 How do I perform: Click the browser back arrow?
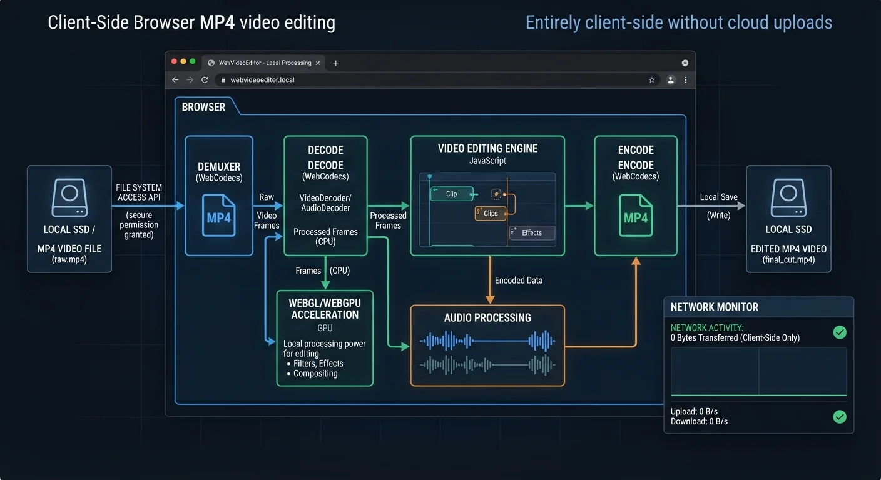[x=175, y=80]
